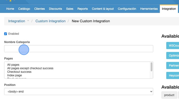The height and width of the screenshot is (100, 179).
Task: Open the Configuración menu
Action: 127,9
